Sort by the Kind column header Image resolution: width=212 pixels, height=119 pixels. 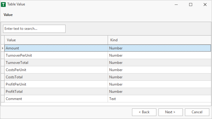coord(159,40)
